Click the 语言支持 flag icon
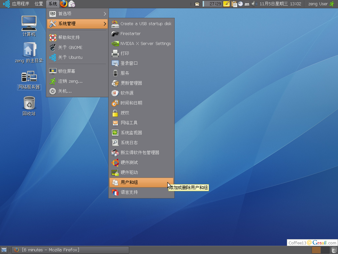Screen dimensions: 338x254 pos(115,192)
